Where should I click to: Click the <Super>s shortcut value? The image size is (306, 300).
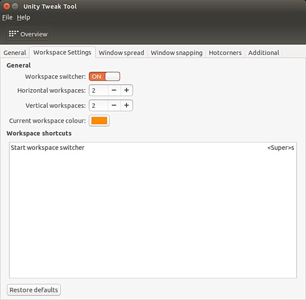(280, 148)
